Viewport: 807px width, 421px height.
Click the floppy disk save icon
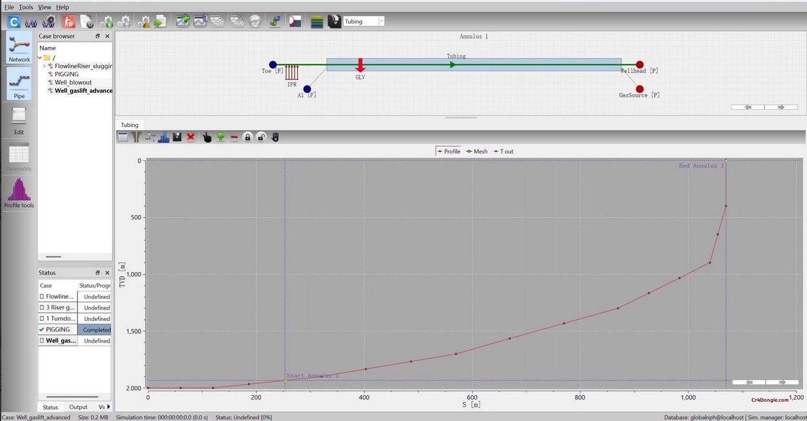point(177,137)
